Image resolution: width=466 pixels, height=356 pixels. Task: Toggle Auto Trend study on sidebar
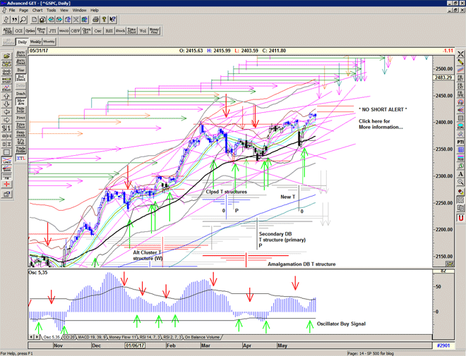(x=20, y=63)
